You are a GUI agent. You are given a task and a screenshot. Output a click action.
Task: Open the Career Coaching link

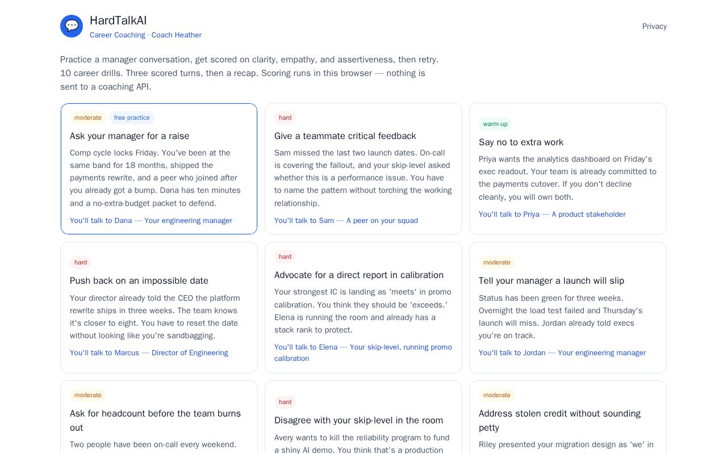pyautogui.click(x=118, y=35)
